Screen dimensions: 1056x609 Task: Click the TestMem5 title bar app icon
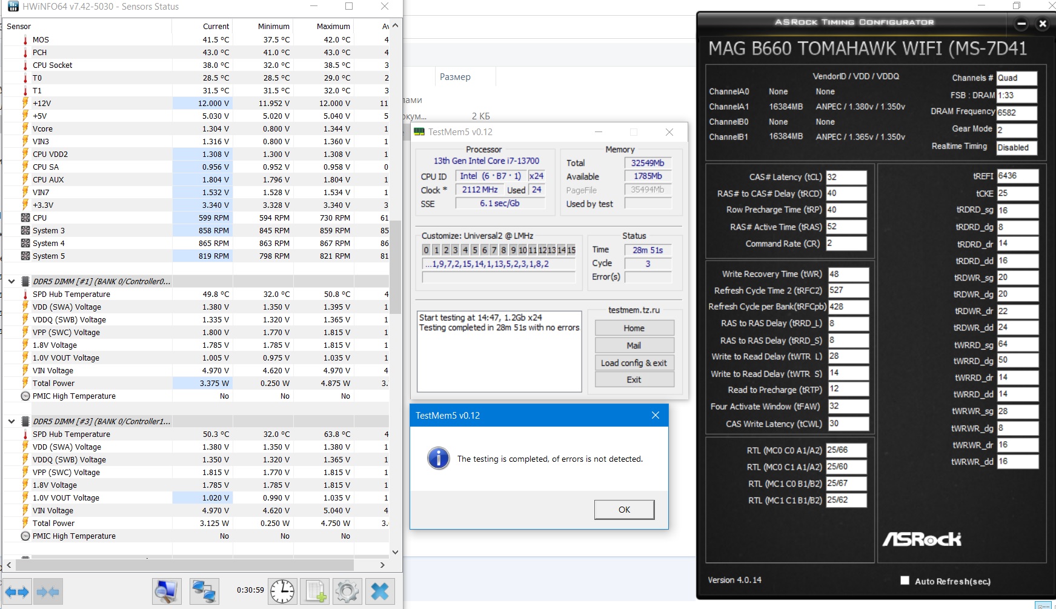tap(419, 131)
